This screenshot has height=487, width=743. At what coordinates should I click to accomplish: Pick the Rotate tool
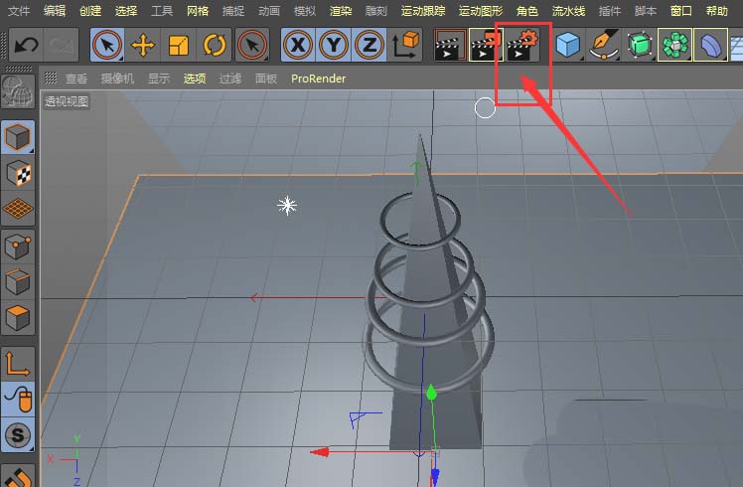215,45
